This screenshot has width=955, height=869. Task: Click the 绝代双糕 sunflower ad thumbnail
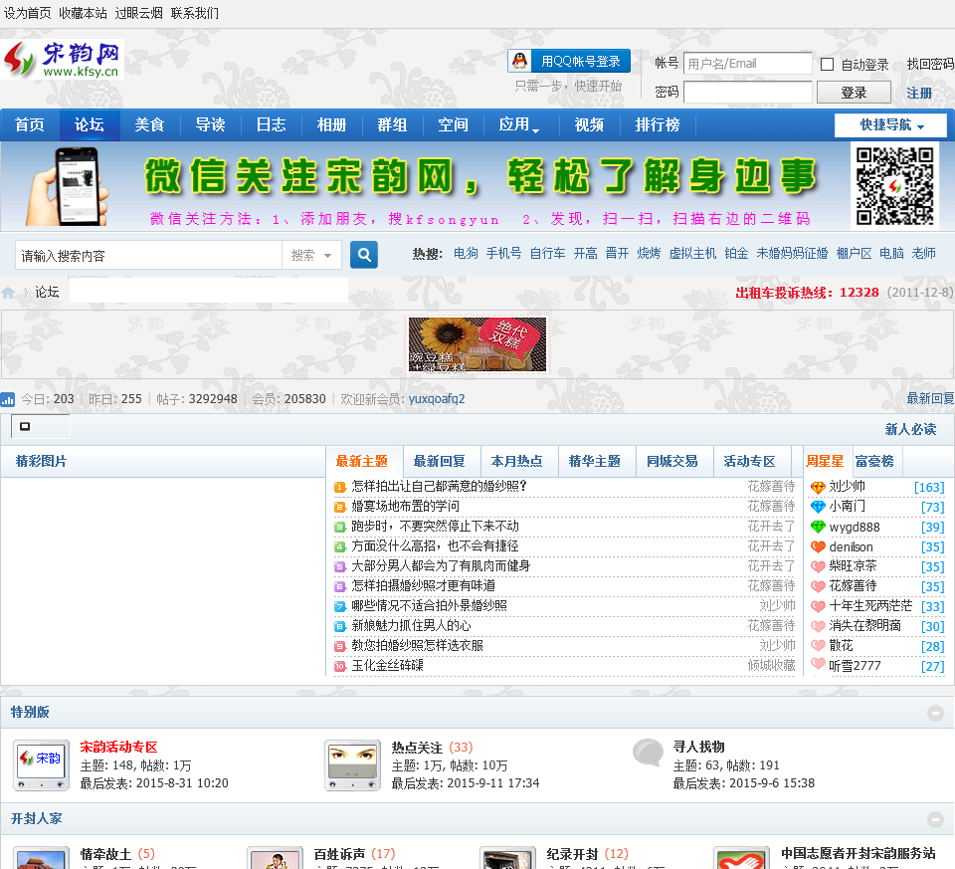477,344
